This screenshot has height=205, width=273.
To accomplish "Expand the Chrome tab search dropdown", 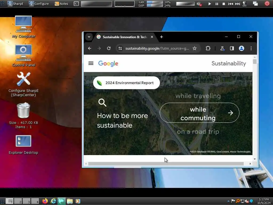I will pos(89,37).
